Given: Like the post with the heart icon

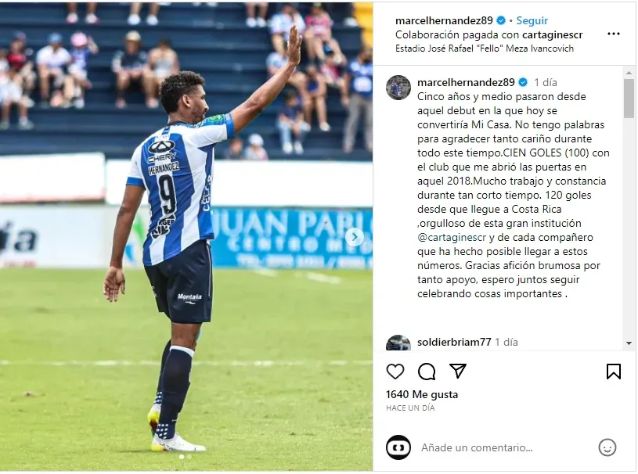Looking at the screenshot, I should (395, 372).
